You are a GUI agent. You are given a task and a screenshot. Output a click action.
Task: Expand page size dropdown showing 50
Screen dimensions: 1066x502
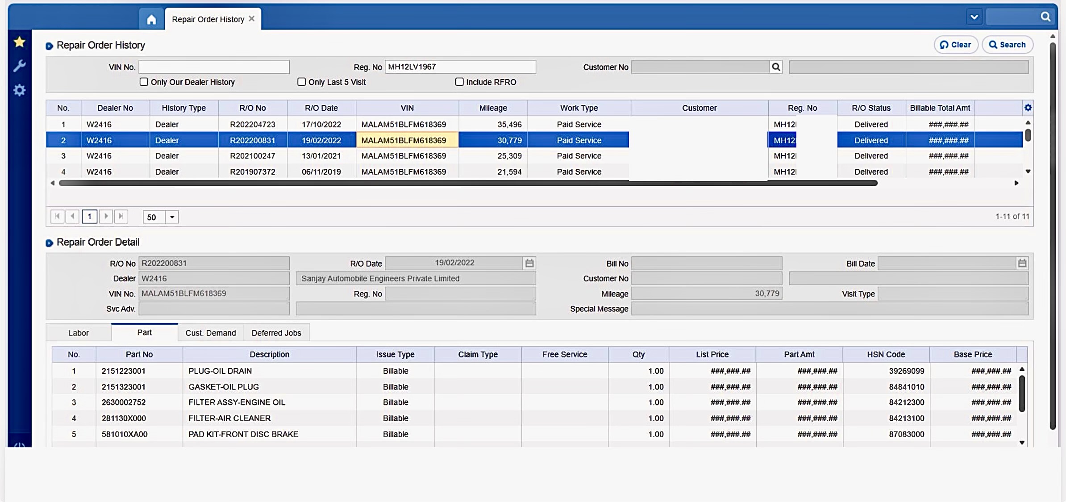[172, 217]
